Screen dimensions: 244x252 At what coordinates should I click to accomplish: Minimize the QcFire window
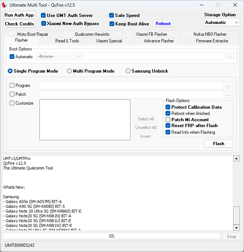pos(201,5)
